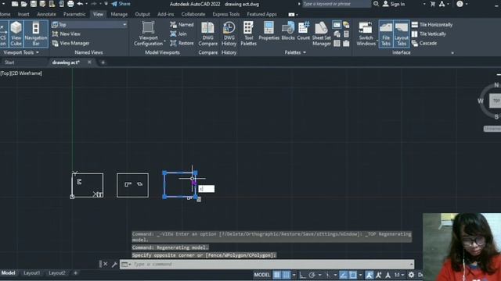Toggle the Navigation Bar display
This screenshot has height=281, width=501.
tap(35, 34)
